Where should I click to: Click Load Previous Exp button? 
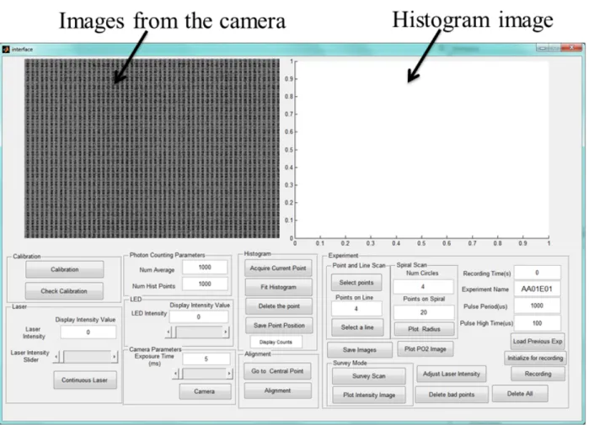(x=538, y=341)
